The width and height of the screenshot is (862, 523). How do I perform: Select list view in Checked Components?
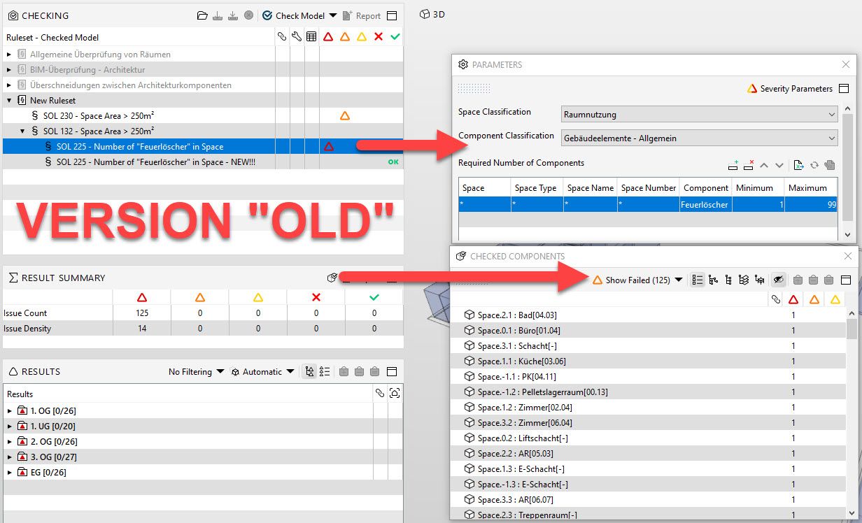pos(697,280)
